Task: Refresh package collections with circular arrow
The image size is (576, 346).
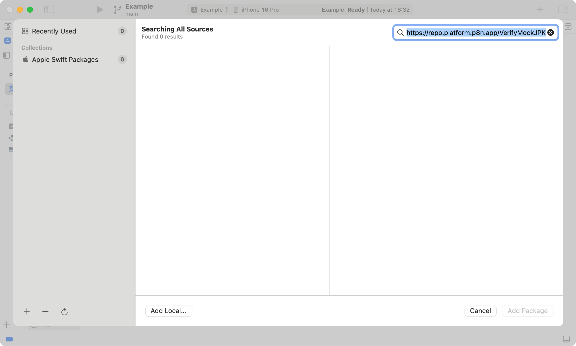Action: (64, 312)
